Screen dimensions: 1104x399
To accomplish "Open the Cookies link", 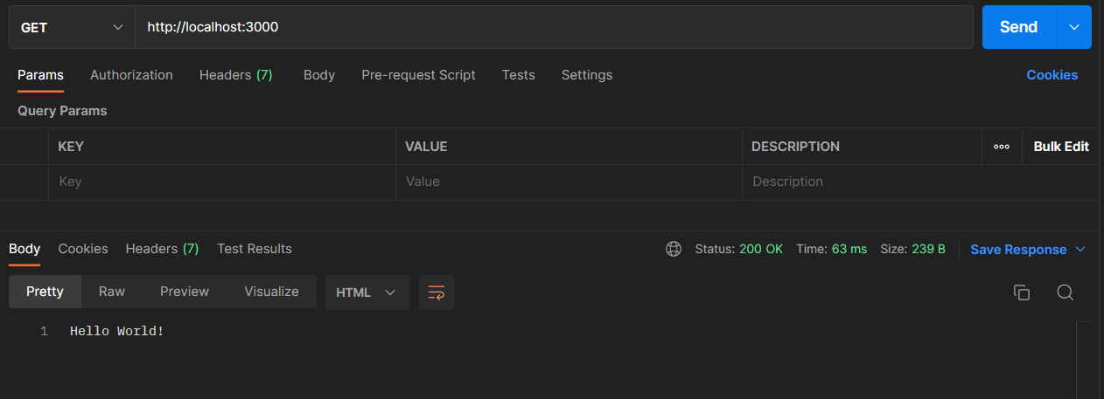I will [x=1052, y=75].
